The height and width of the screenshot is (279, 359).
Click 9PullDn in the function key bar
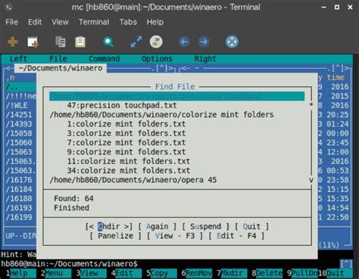point(302,273)
